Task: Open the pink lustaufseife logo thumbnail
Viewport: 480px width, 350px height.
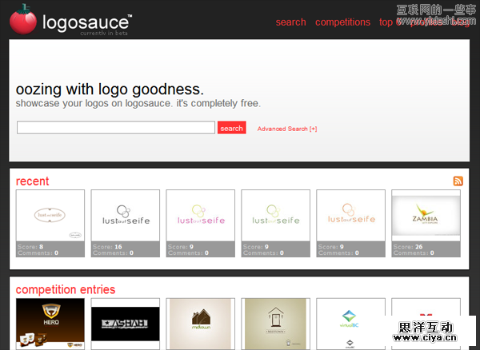Action: tap(201, 216)
